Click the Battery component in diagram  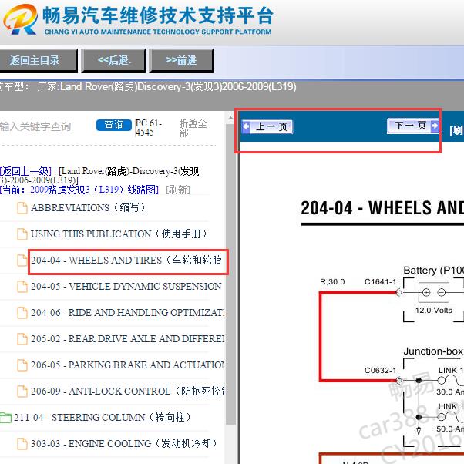point(433,293)
